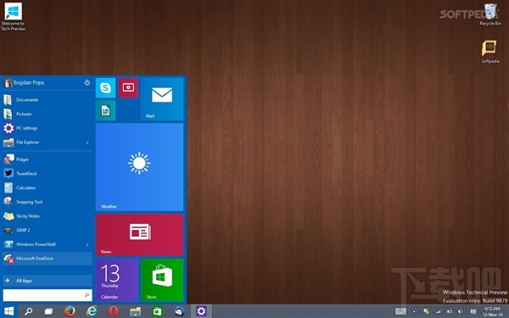Open the Weather live tile

139,167
